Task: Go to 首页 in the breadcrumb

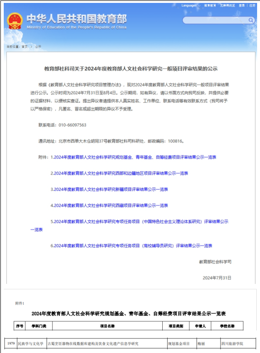Action: coord(25,47)
